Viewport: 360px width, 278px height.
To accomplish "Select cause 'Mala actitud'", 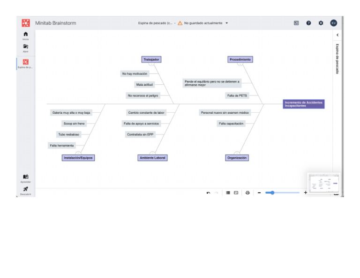I will (144, 85).
